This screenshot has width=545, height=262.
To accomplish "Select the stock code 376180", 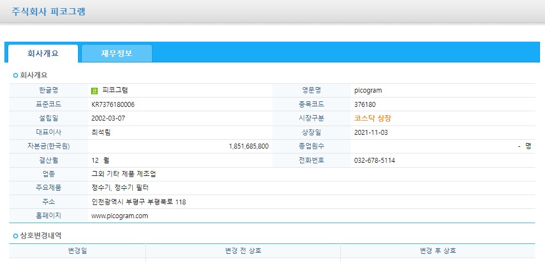I will tap(365, 105).
